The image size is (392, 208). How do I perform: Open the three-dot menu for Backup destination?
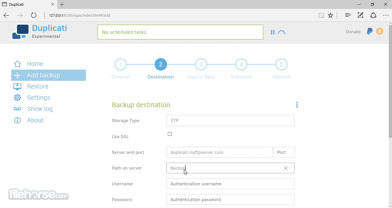[x=297, y=105]
